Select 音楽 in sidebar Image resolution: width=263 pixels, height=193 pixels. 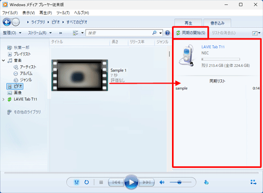coord(15,60)
